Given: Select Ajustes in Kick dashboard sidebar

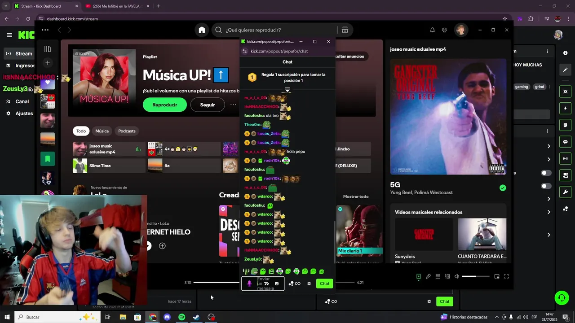Looking at the screenshot, I should [19, 113].
